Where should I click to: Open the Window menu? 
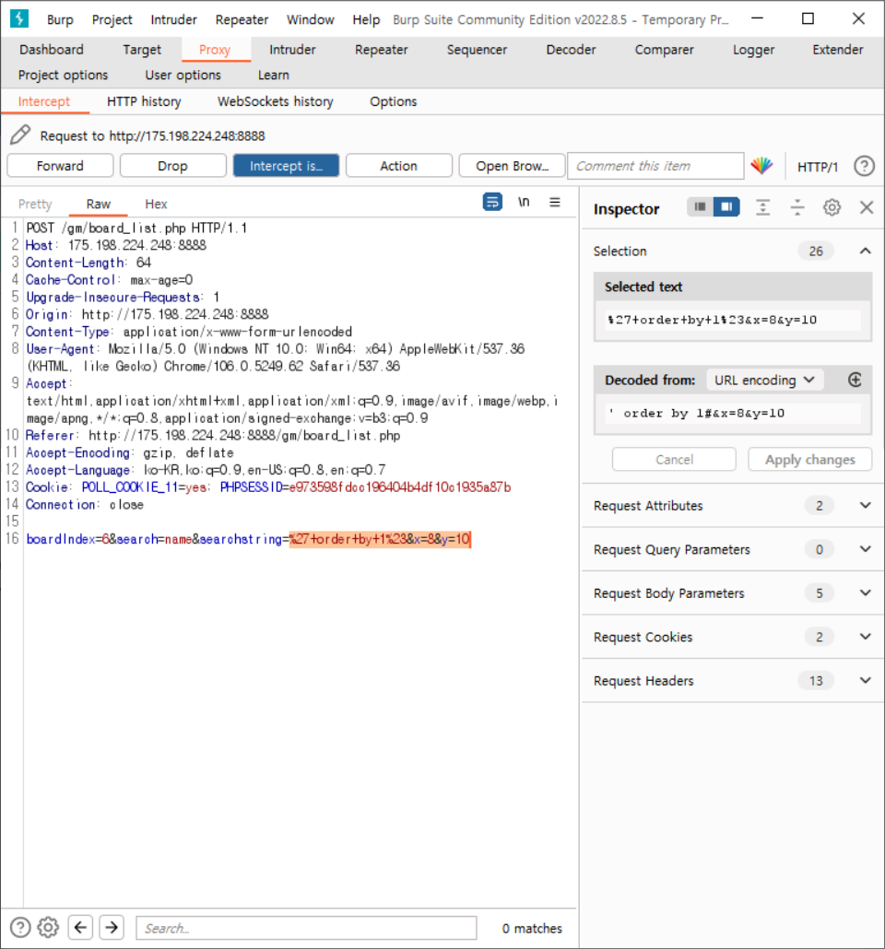click(310, 19)
